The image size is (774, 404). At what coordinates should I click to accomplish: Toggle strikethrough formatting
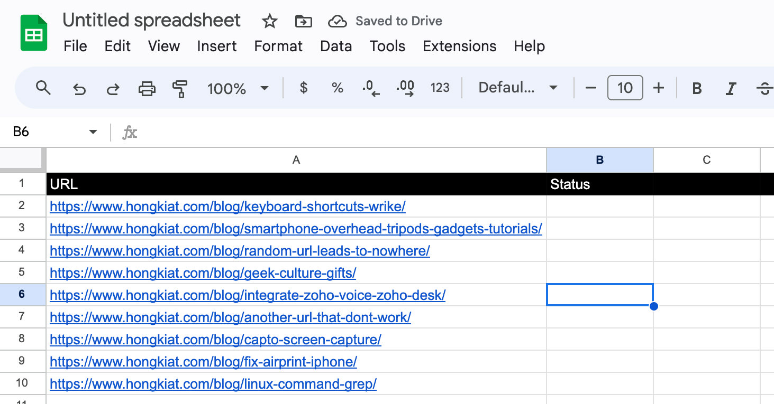click(765, 88)
